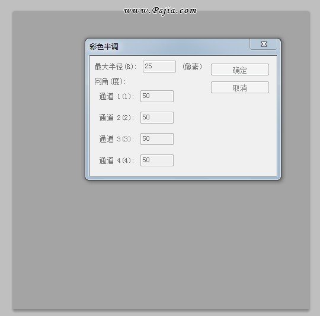Select the 通道 4 angle input field
The height and width of the screenshot is (316, 320).
(x=157, y=160)
